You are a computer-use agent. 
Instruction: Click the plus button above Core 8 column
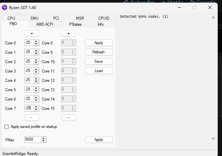(69, 33)
